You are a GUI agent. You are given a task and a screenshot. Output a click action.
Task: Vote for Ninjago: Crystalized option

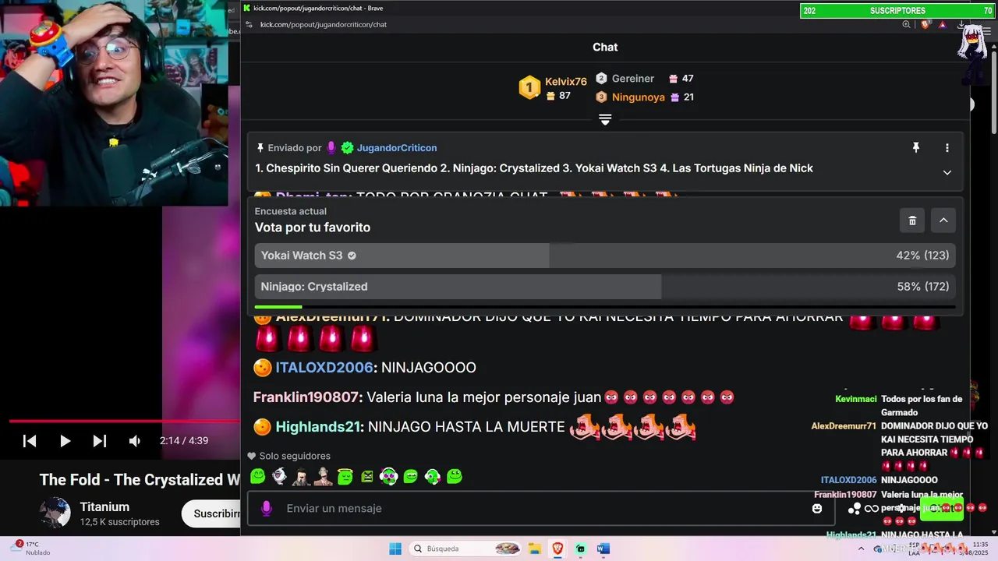[605, 287]
